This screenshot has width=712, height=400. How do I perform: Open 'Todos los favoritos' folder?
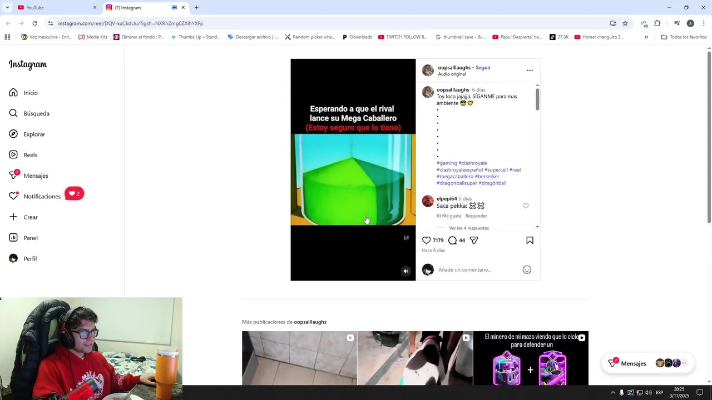[x=684, y=37]
